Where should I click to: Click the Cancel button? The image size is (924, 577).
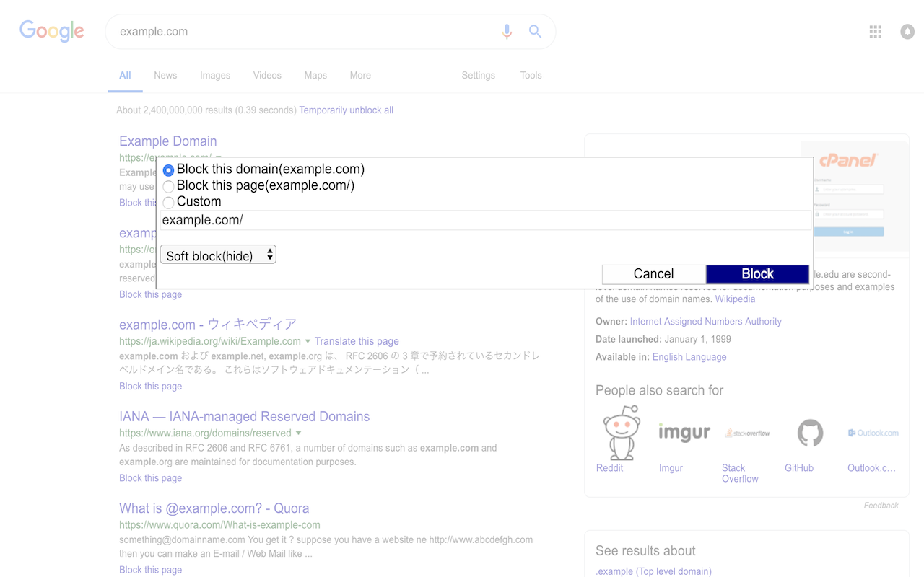point(653,274)
